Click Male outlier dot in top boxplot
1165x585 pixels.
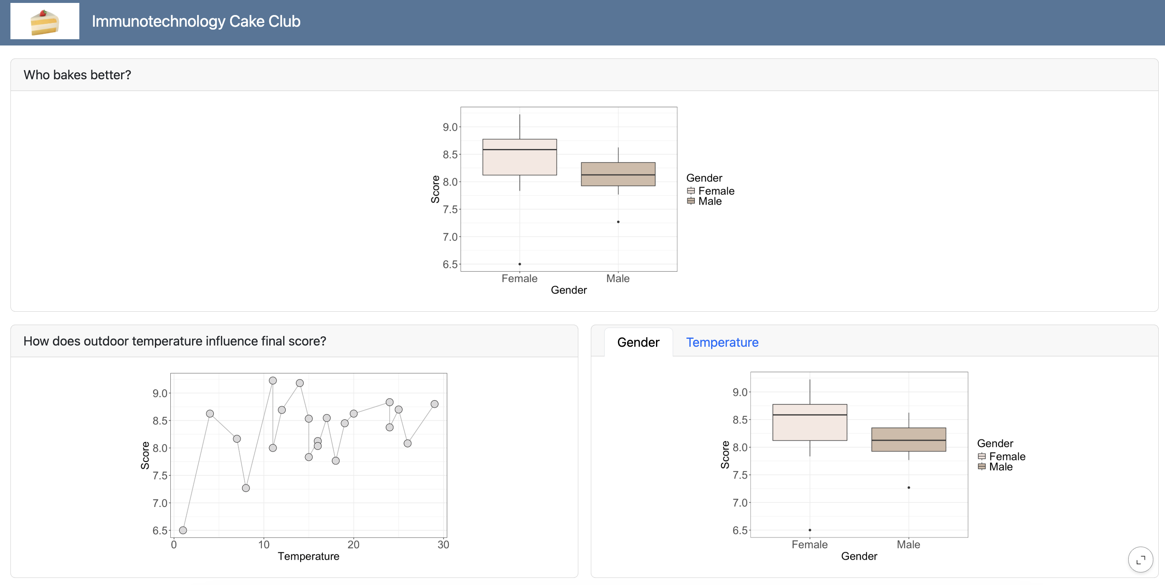pos(618,222)
